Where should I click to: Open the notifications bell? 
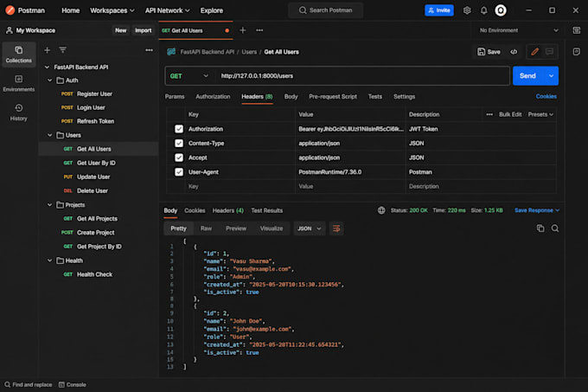[483, 10]
